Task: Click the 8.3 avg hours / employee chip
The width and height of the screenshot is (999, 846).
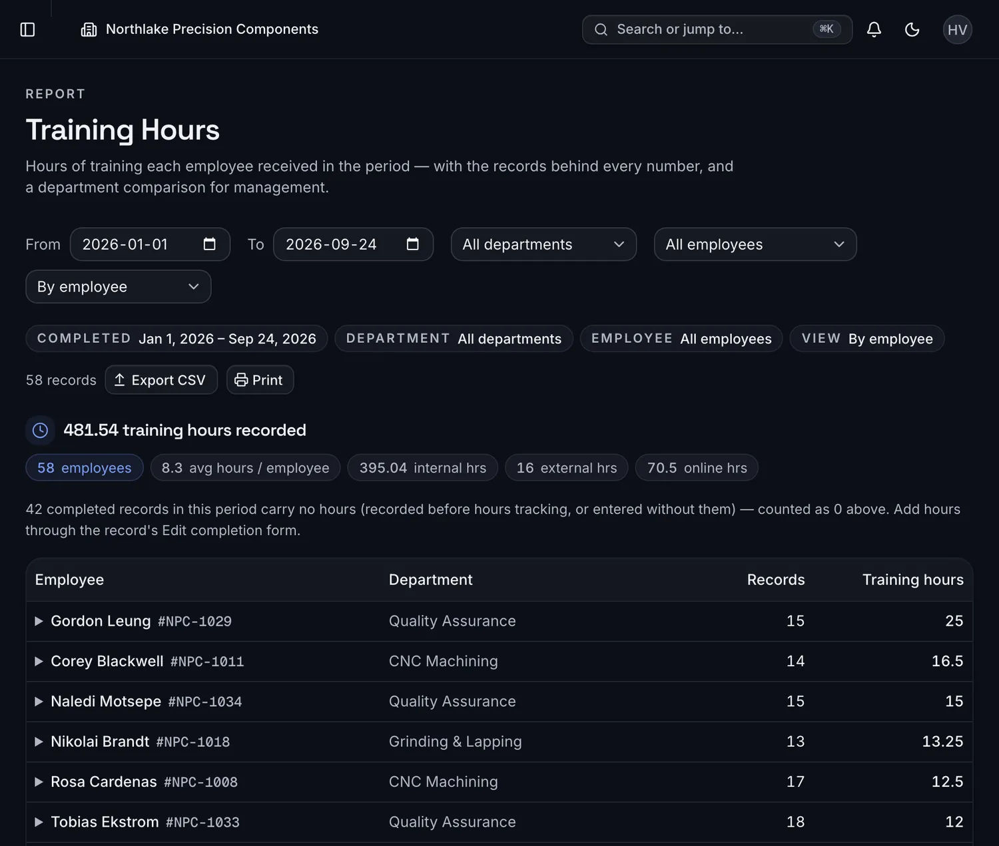Action: tap(245, 467)
